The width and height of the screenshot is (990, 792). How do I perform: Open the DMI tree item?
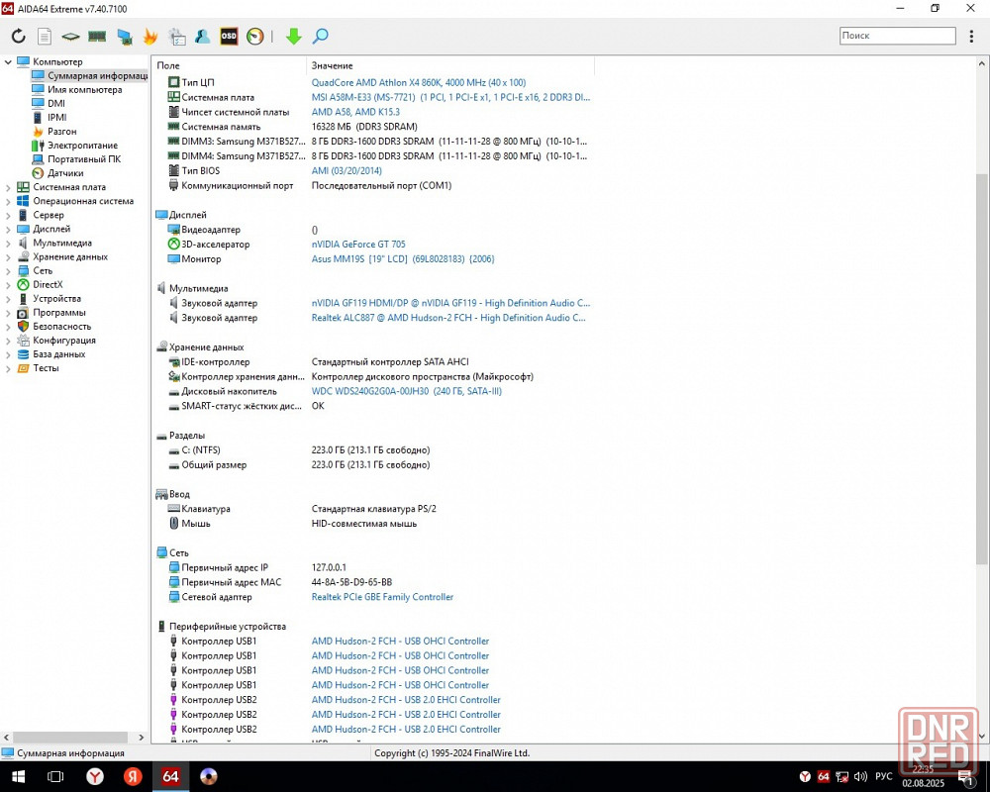point(56,104)
